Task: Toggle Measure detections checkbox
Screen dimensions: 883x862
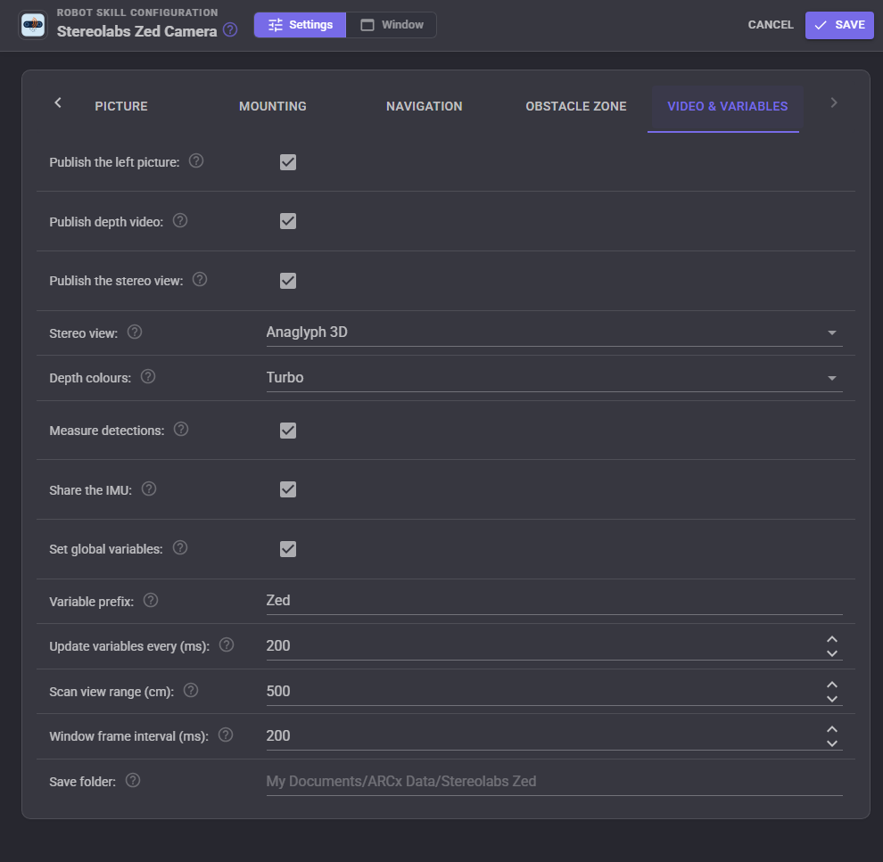Action: pyautogui.click(x=288, y=431)
